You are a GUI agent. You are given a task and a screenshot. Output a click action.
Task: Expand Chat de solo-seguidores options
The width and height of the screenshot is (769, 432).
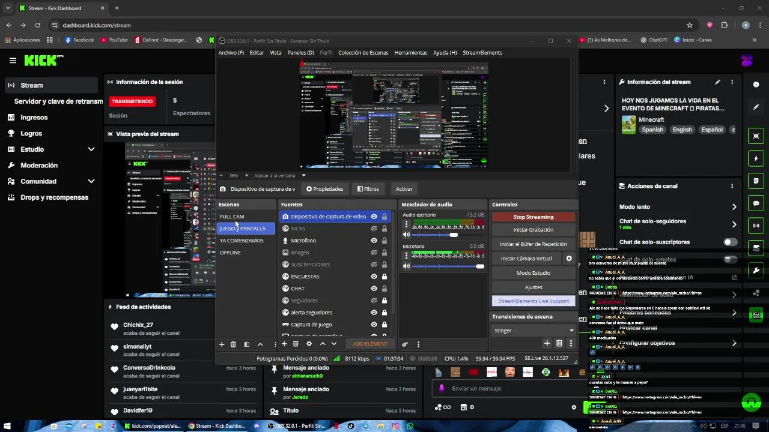pyautogui.click(x=734, y=224)
